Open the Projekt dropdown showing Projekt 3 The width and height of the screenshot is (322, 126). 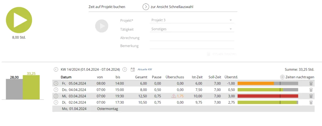tap(230, 20)
